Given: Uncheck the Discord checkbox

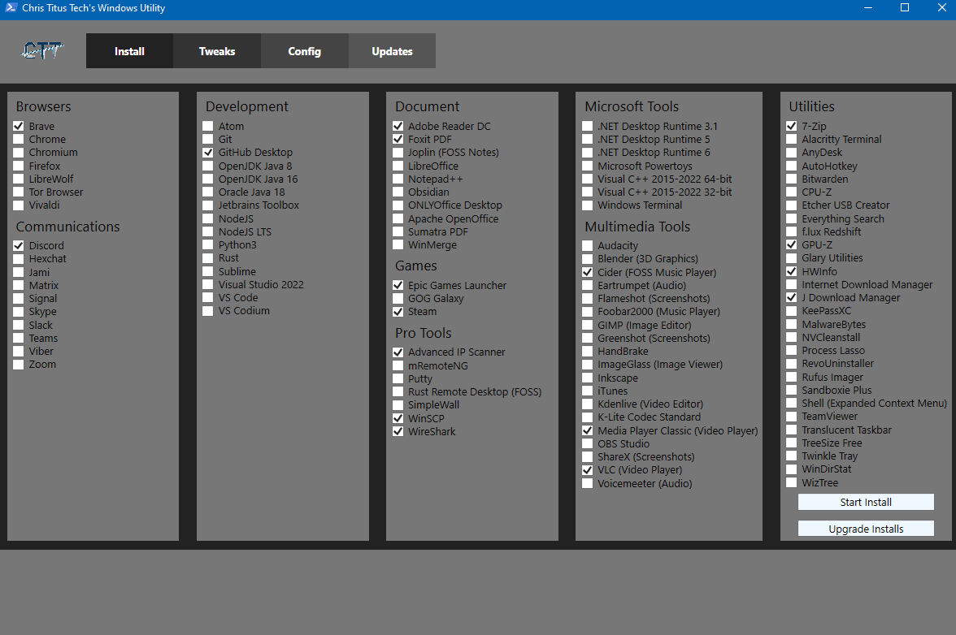Looking at the screenshot, I should 18,245.
